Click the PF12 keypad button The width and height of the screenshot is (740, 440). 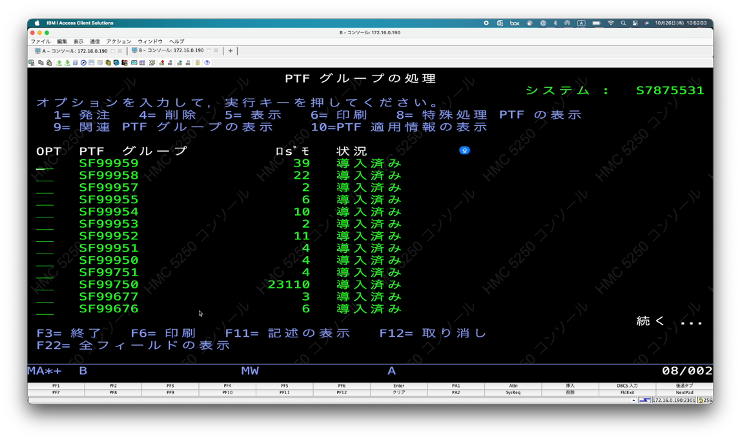(342, 392)
